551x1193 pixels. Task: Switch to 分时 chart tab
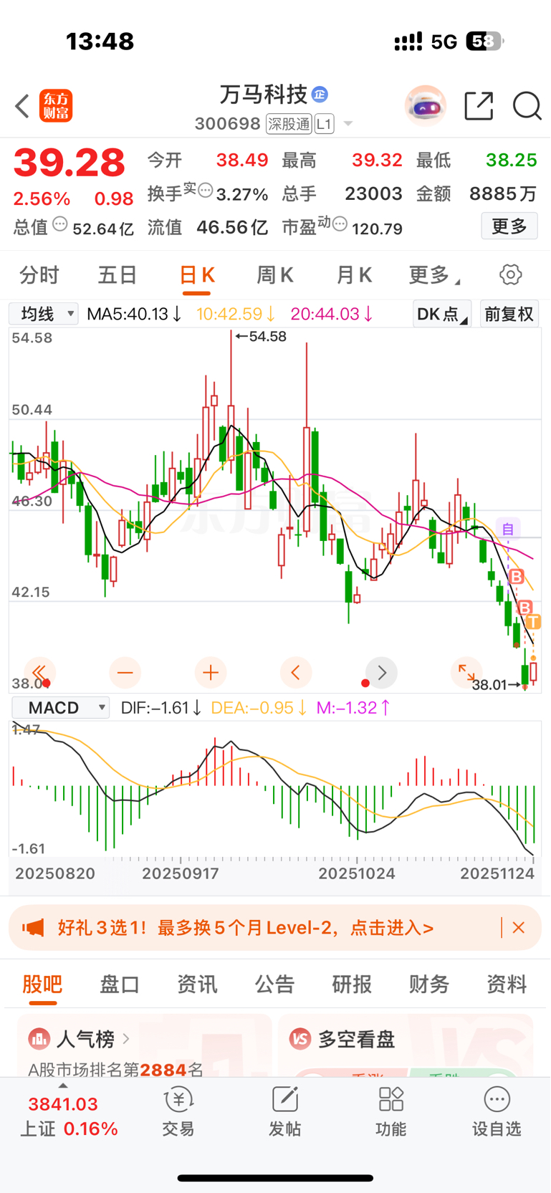point(39,275)
